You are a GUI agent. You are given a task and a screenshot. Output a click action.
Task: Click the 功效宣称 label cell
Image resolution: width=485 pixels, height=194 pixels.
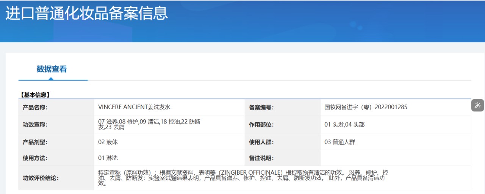pyautogui.click(x=56, y=125)
